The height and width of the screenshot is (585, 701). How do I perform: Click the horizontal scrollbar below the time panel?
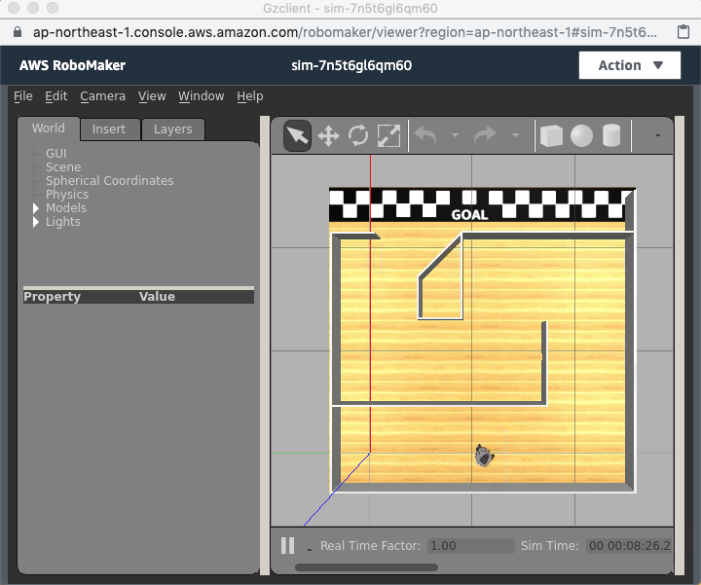point(366,567)
